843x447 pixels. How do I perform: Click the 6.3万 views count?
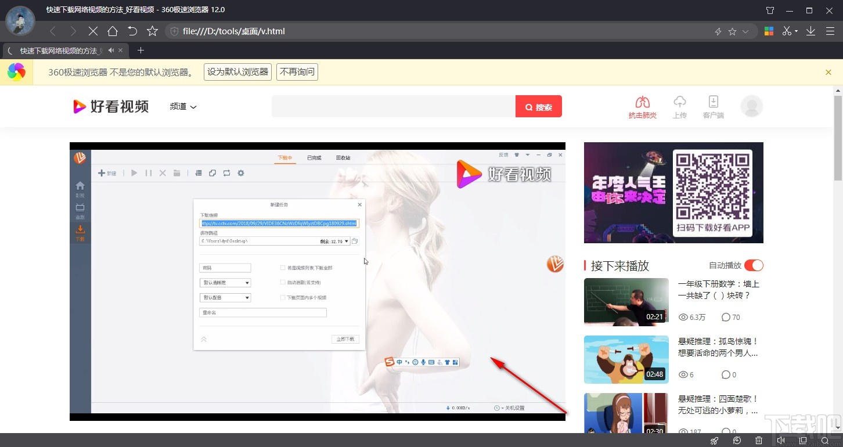(x=692, y=318)
